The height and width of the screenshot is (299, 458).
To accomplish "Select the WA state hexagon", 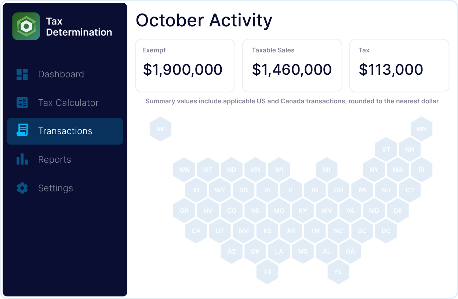I will point(184,170).
